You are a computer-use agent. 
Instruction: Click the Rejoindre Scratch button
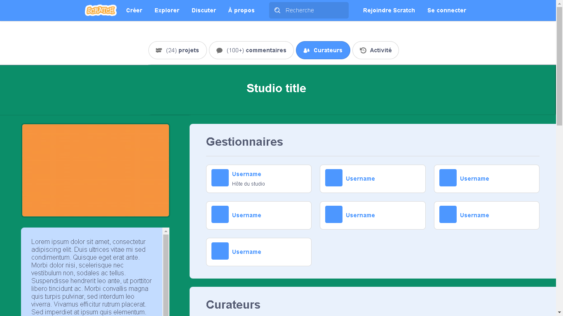389,10
